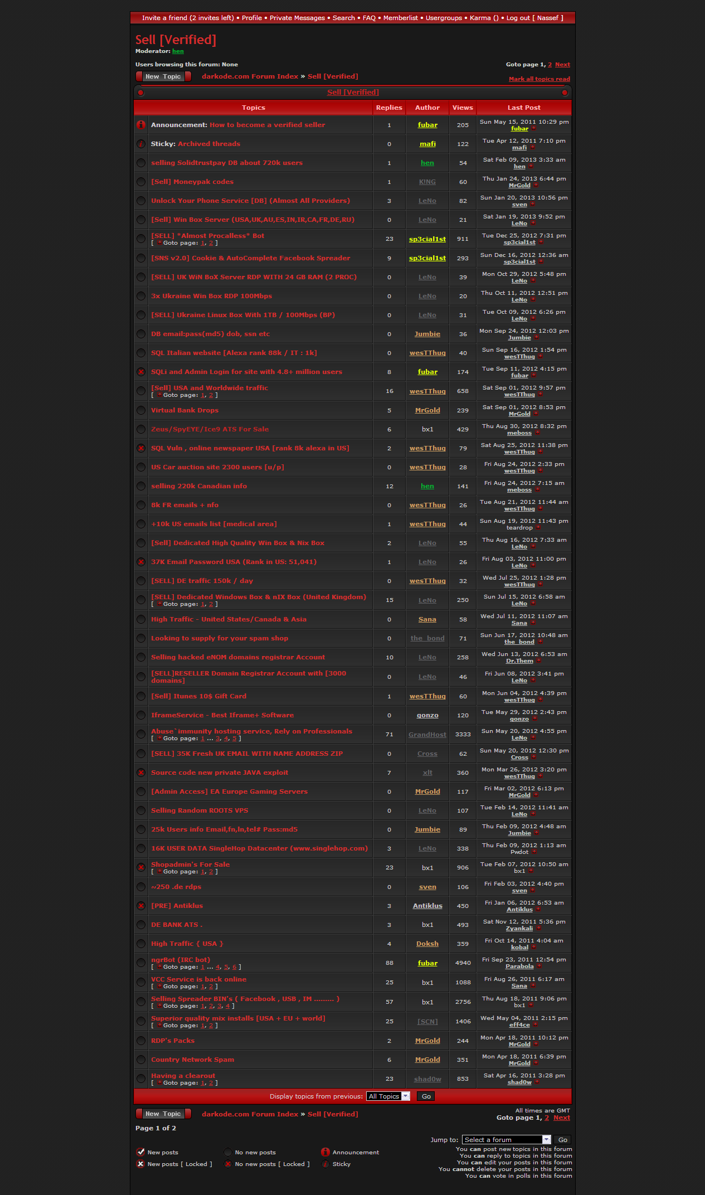
Task: Click the latest-post icon next to fubar's announcement last post
Action: [534, 129]
